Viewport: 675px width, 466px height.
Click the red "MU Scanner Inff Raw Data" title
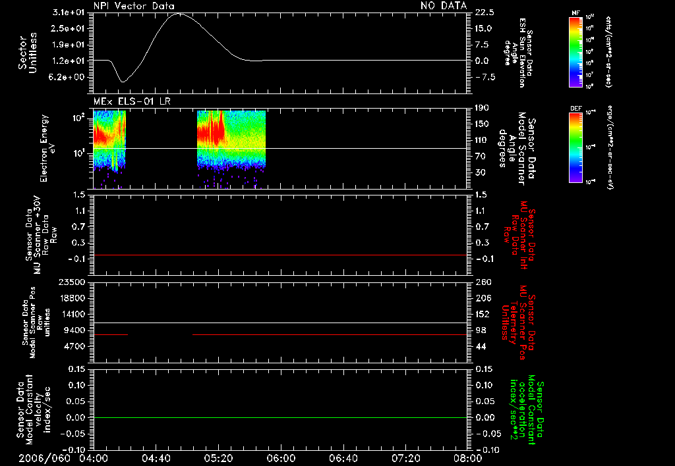[519, 235]
